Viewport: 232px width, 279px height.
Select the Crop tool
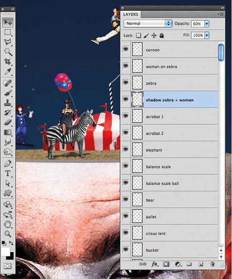pyautogui.click(x=8, y=61)
